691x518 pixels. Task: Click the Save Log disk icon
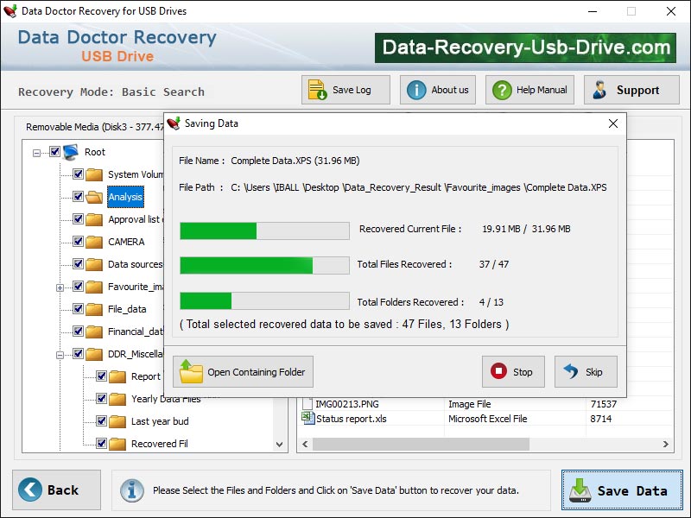[318, 90]
